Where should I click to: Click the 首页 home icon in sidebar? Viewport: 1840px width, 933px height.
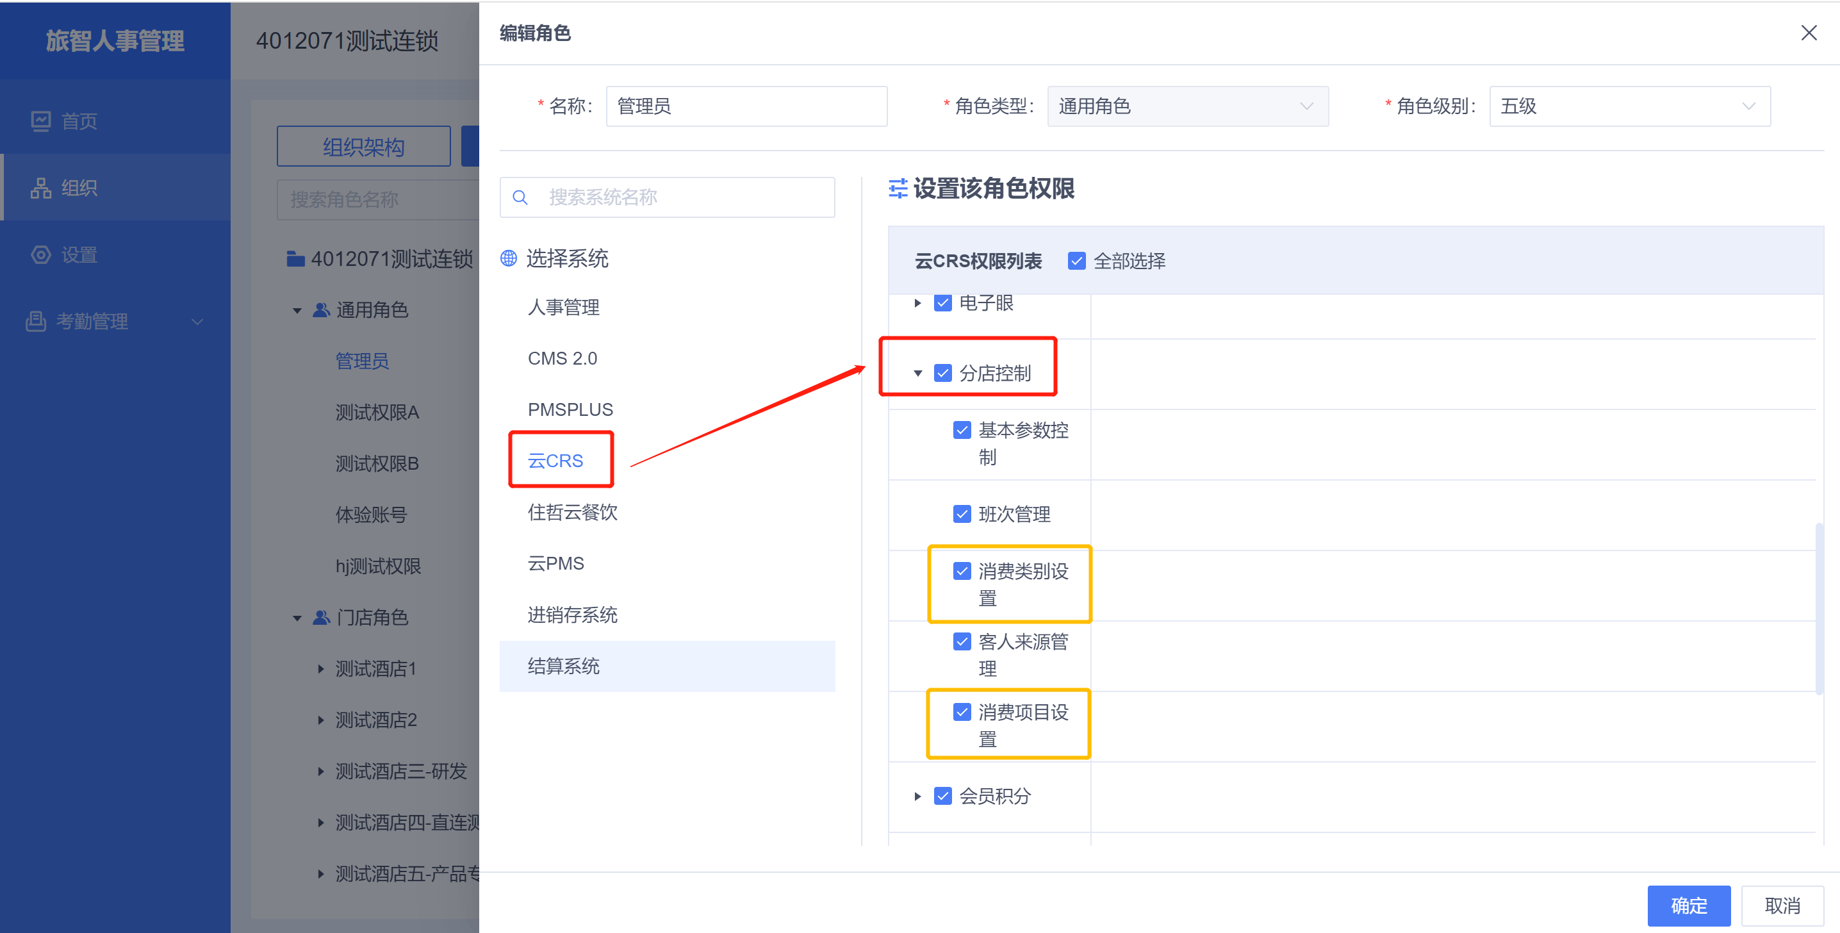click(x=41, y=120)
